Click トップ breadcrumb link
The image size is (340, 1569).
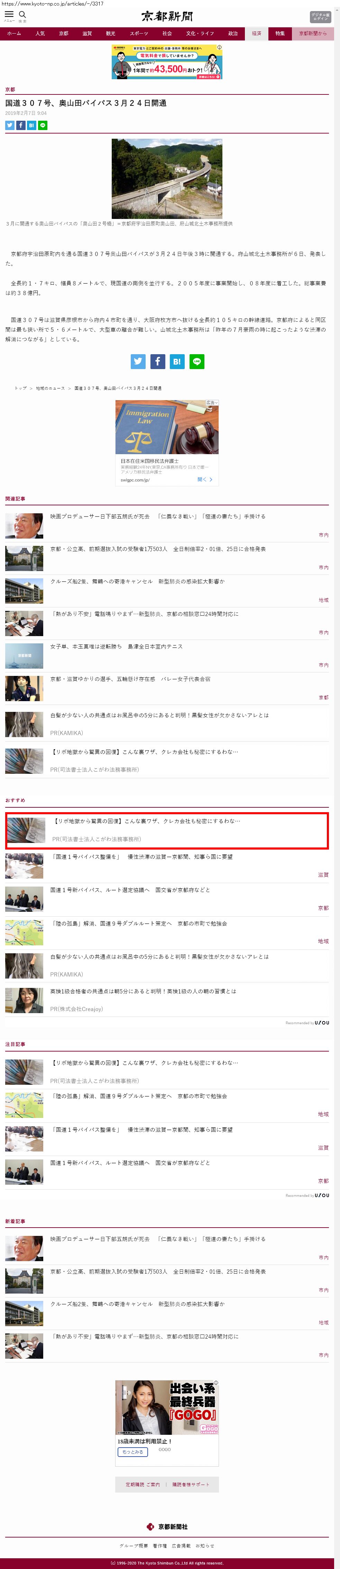20,388
